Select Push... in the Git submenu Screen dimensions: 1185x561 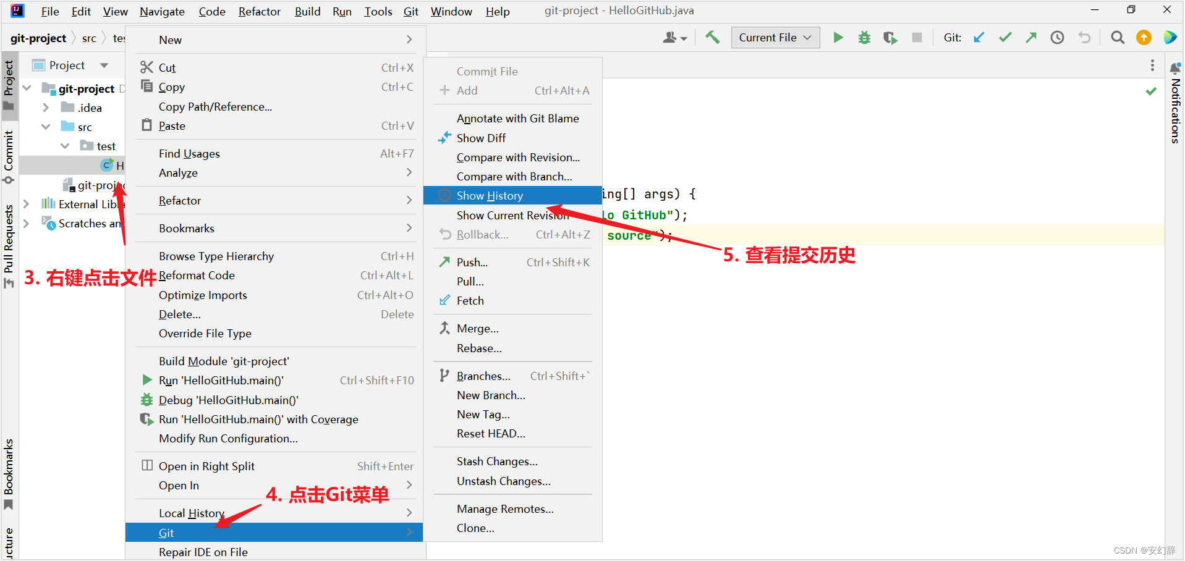point(512,262)
